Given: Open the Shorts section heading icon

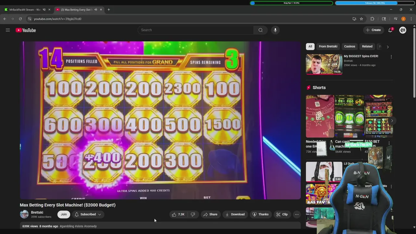Looking at the screenshot, I should (308, 87).
